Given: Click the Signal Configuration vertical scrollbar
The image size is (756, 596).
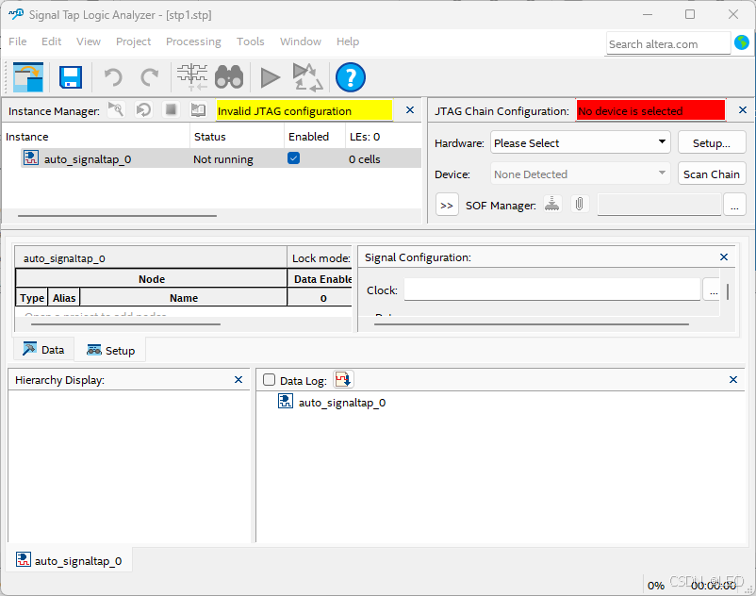Looking at the screenshot, I should coord(727,291).
